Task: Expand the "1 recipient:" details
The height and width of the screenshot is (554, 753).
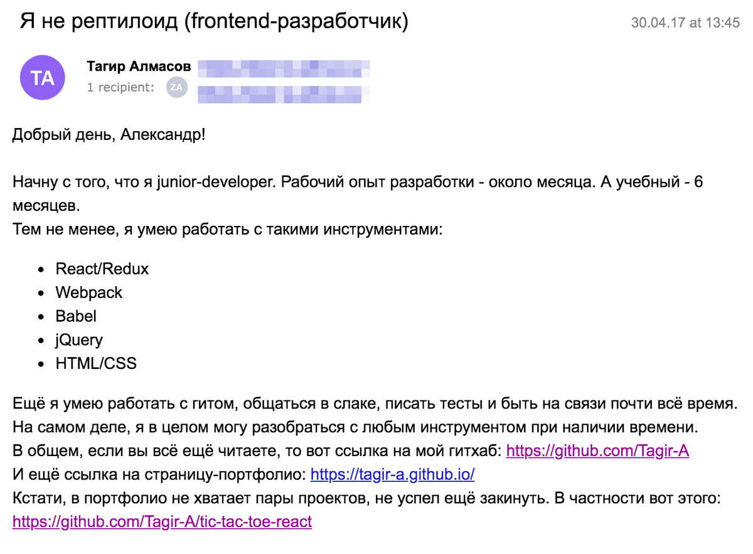Action: [x=120, y=88]
